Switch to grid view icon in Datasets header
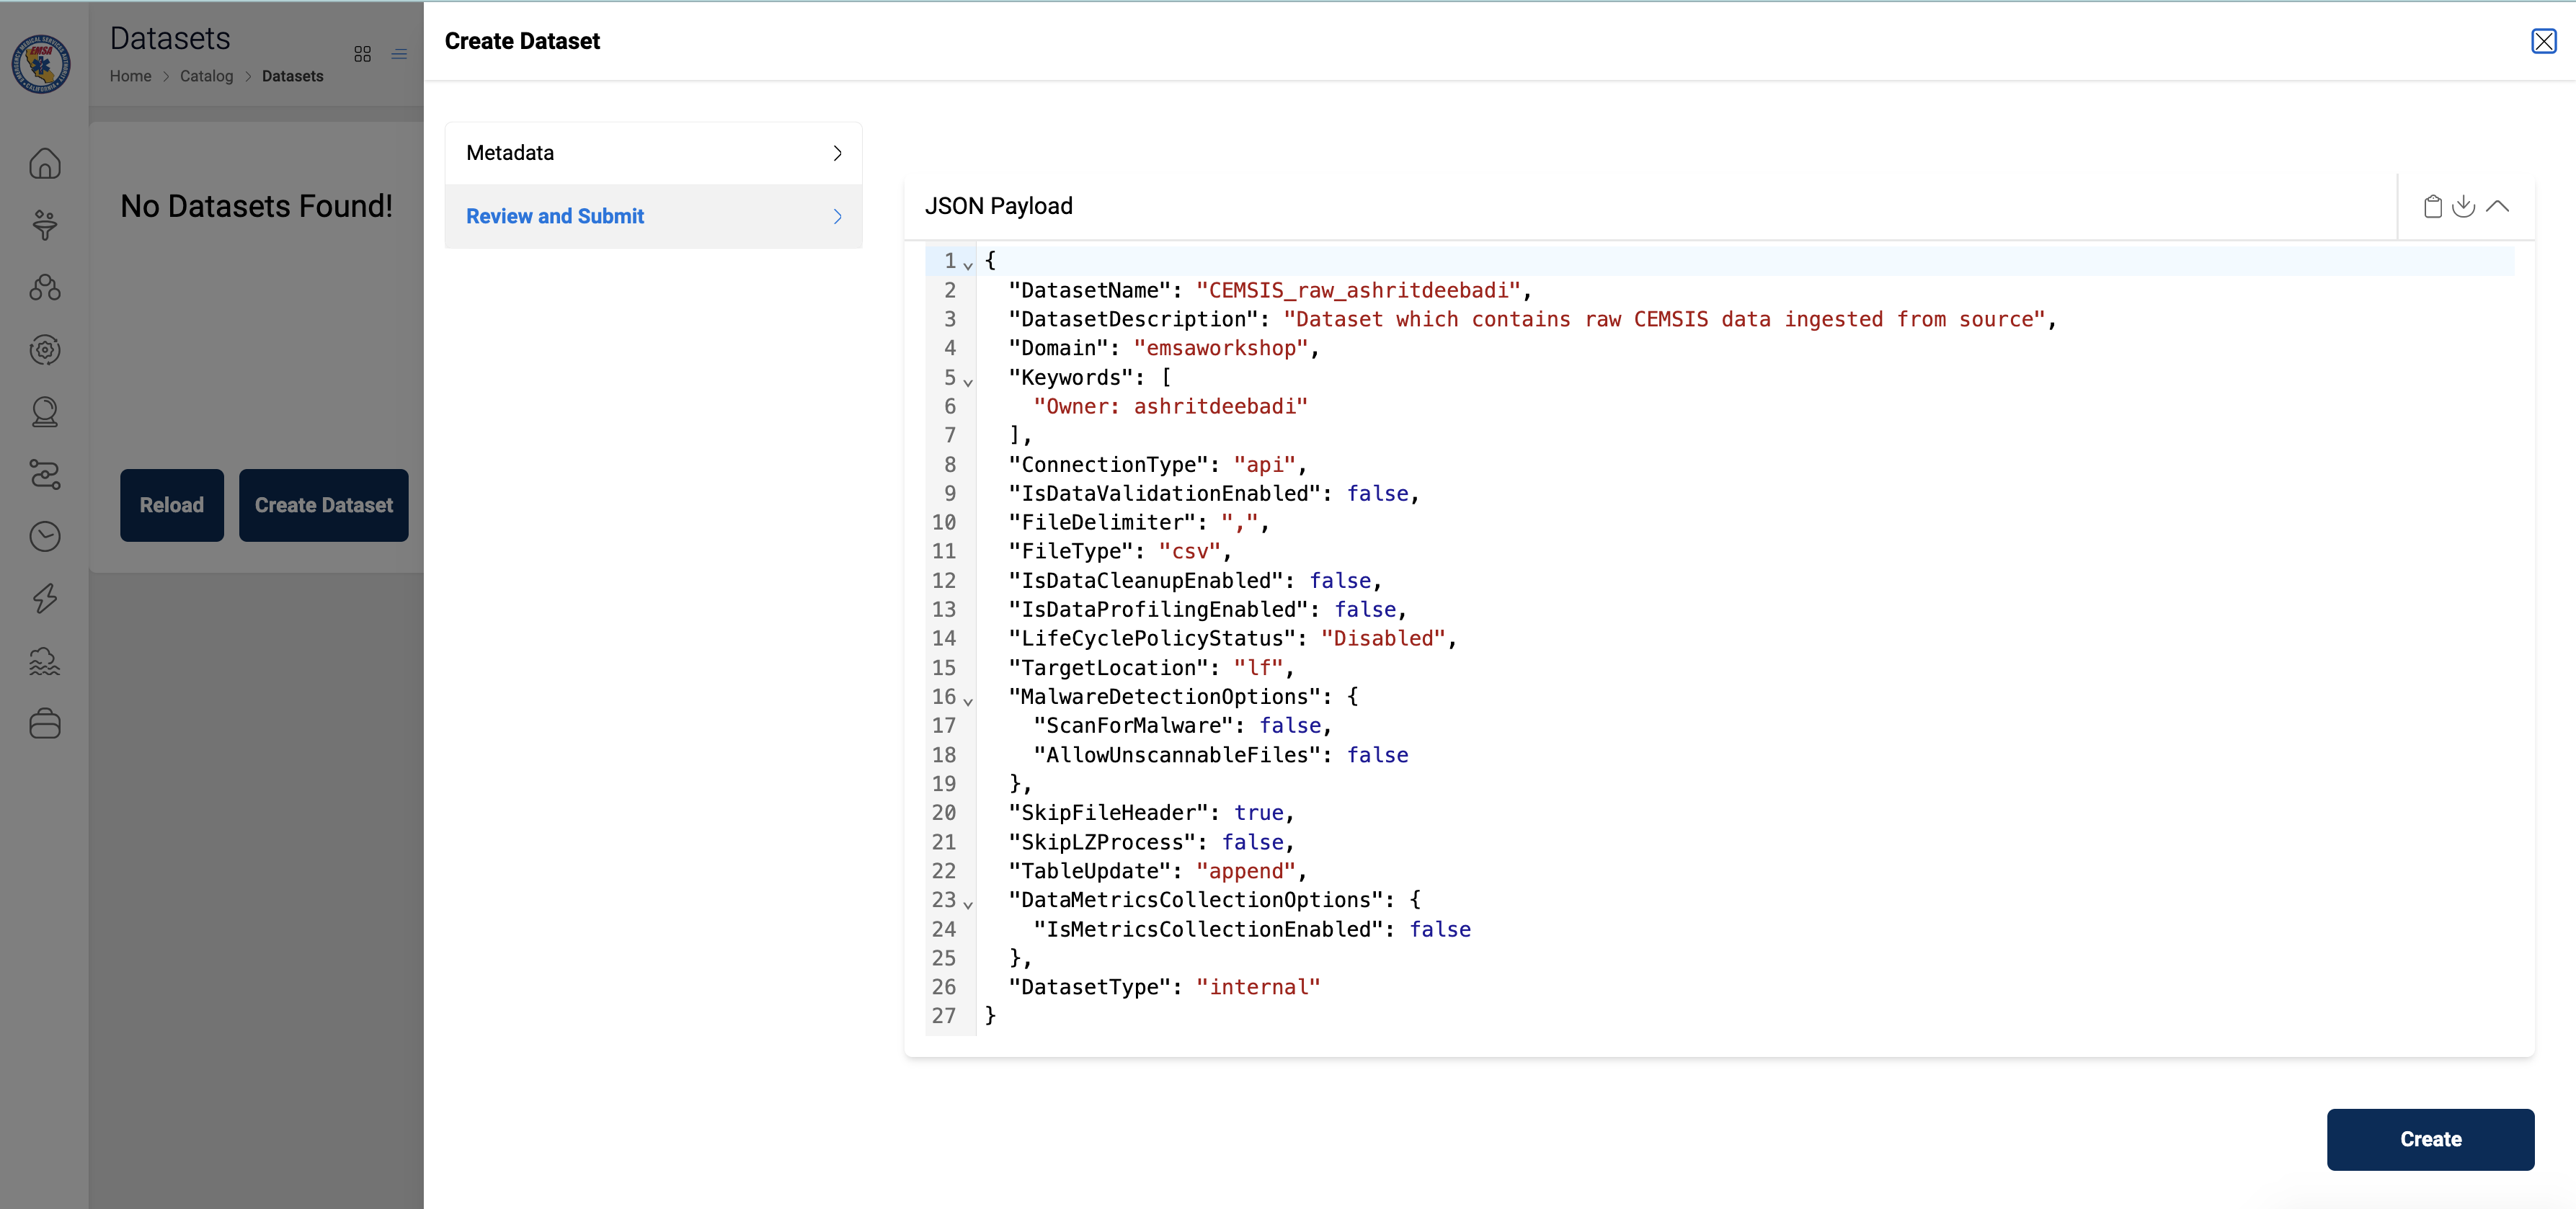Image resolution: width=2576 pixels, height=1209 pixels. tap(363, 54)
